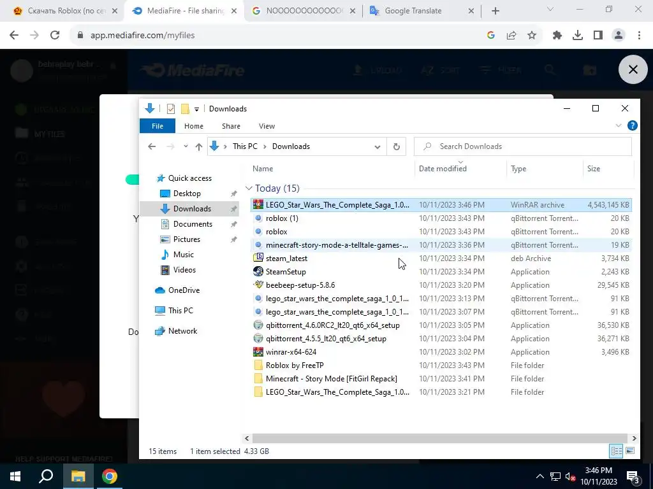Click the Search Downloads field
The width and height of the screenshot is (653, 489).
[523, 146]
